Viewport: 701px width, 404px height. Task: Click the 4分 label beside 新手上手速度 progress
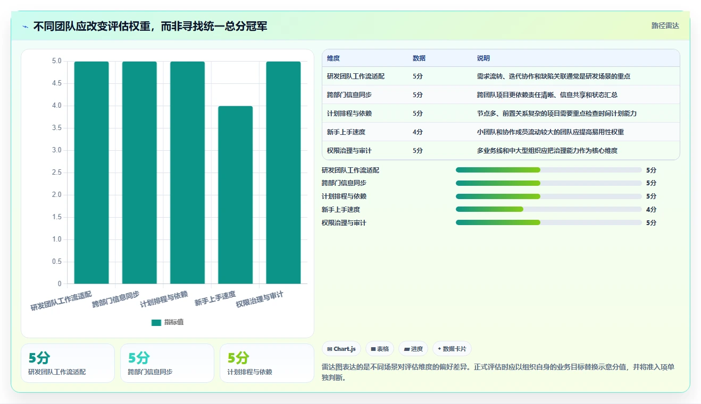click(x=651, y=210)
